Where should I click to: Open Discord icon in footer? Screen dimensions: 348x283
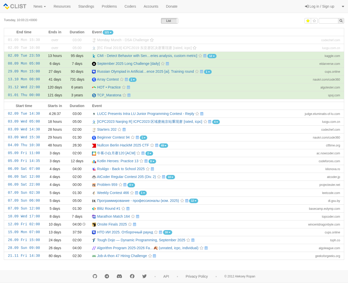coord(119,276)
